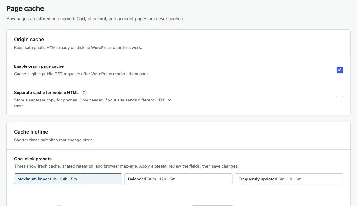Click subtitle 'How pages are stored and served'
The image size is (357, 206).
[x=40, y=19]
